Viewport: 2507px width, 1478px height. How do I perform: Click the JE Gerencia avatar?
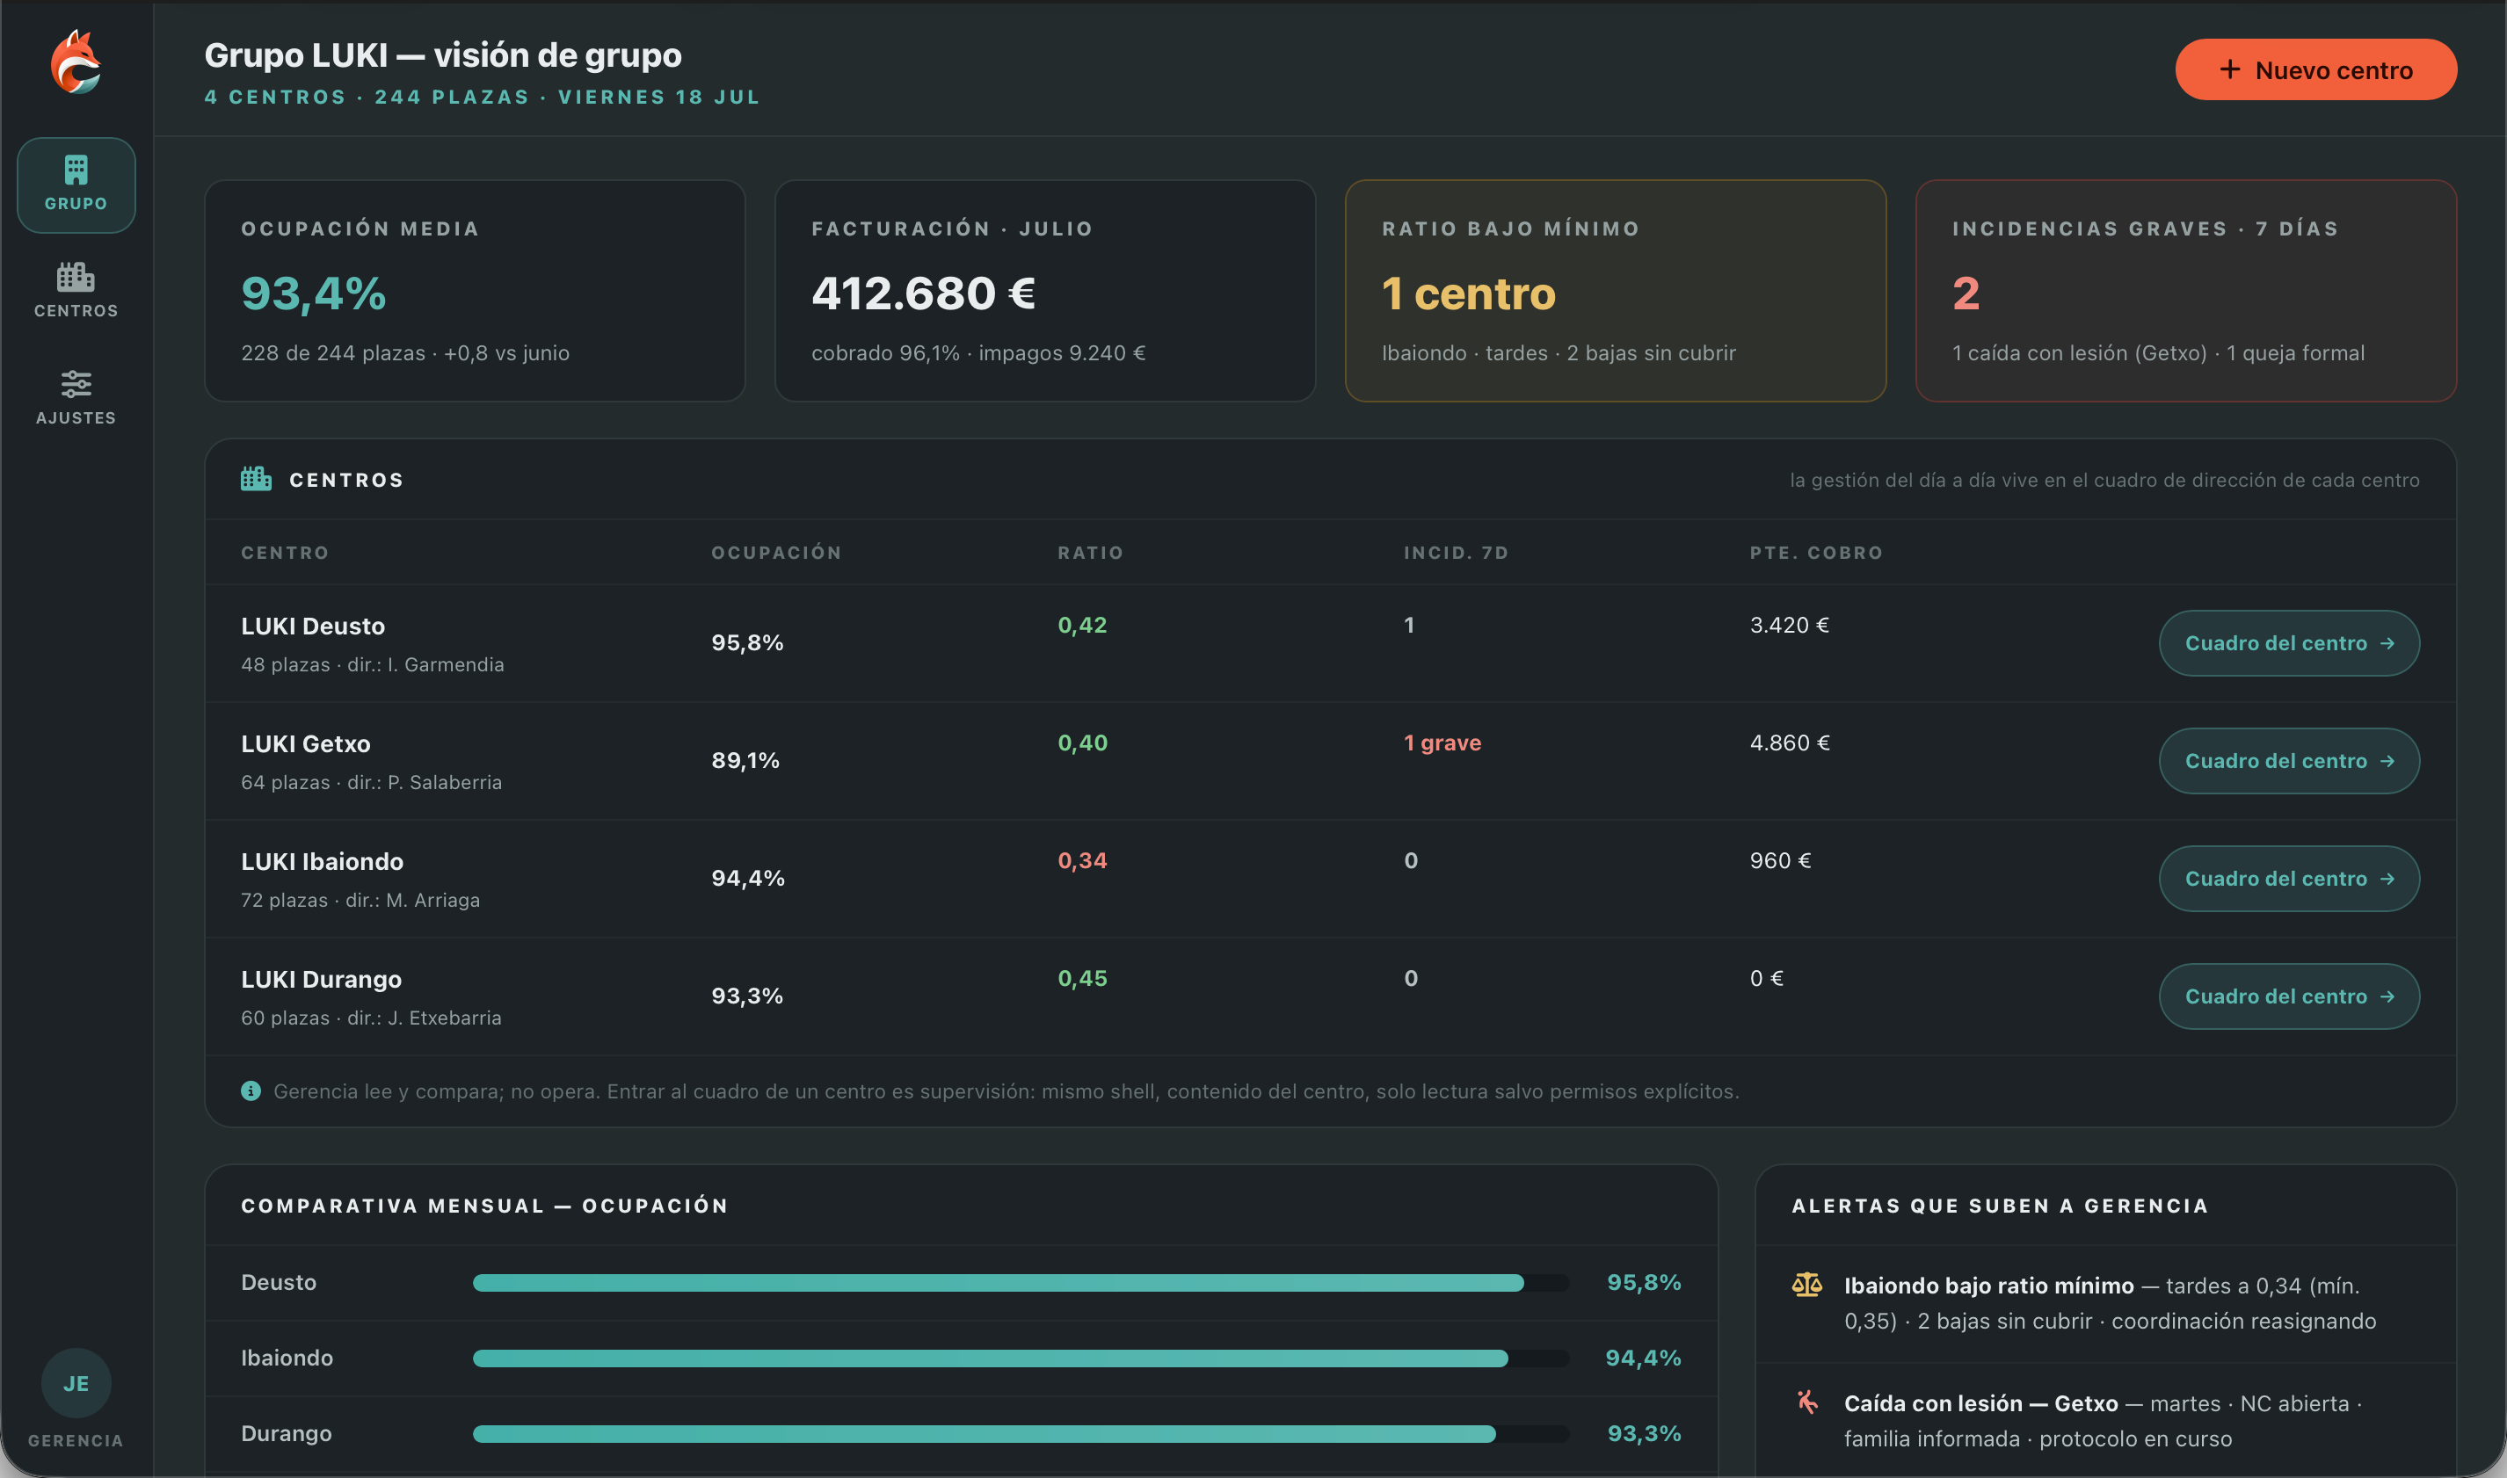pyautogui.click(x=76, y=1383)
